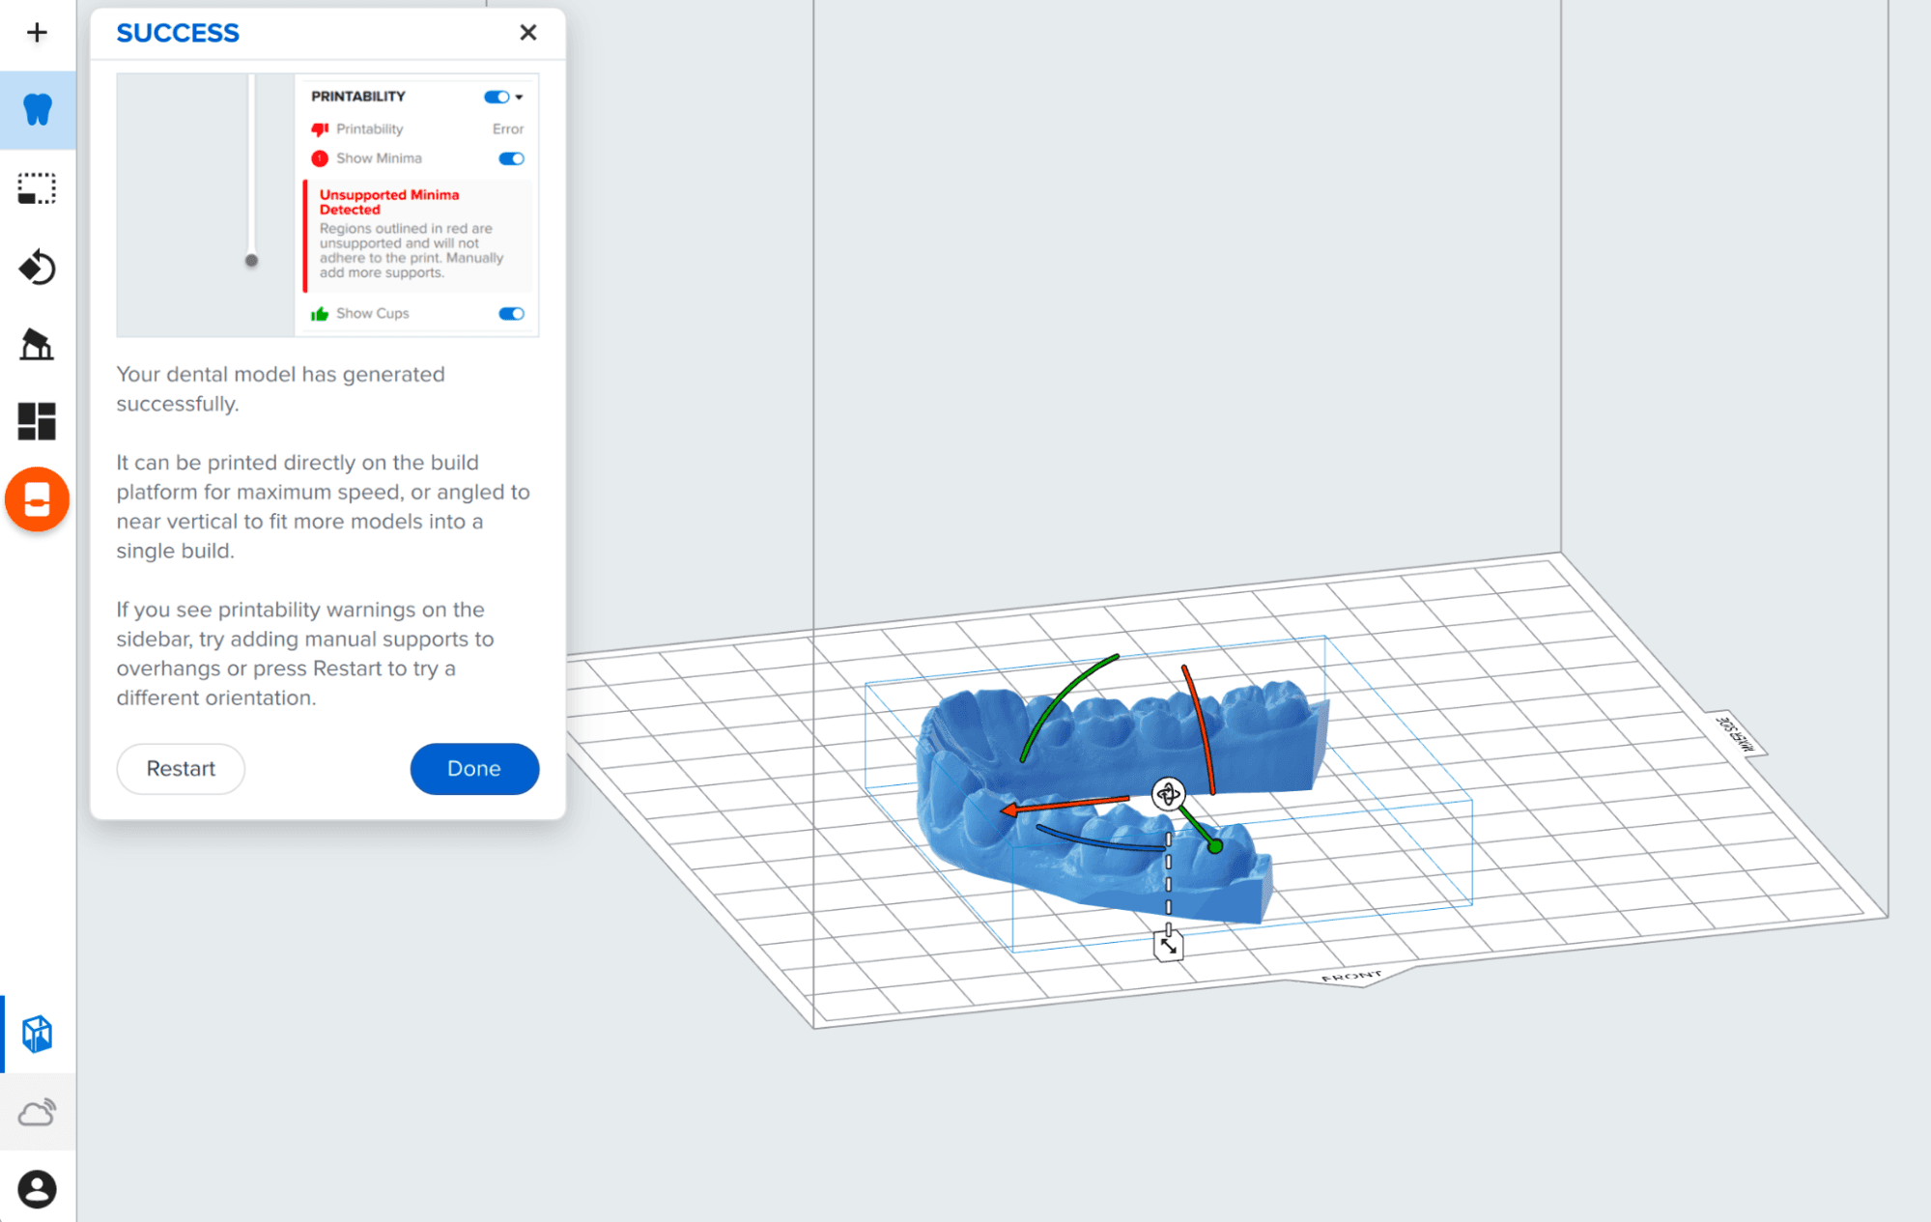Click the green rotation handle dot
The height and width of the screenshot is (1222, 1931).
(x=1215, y=846)
